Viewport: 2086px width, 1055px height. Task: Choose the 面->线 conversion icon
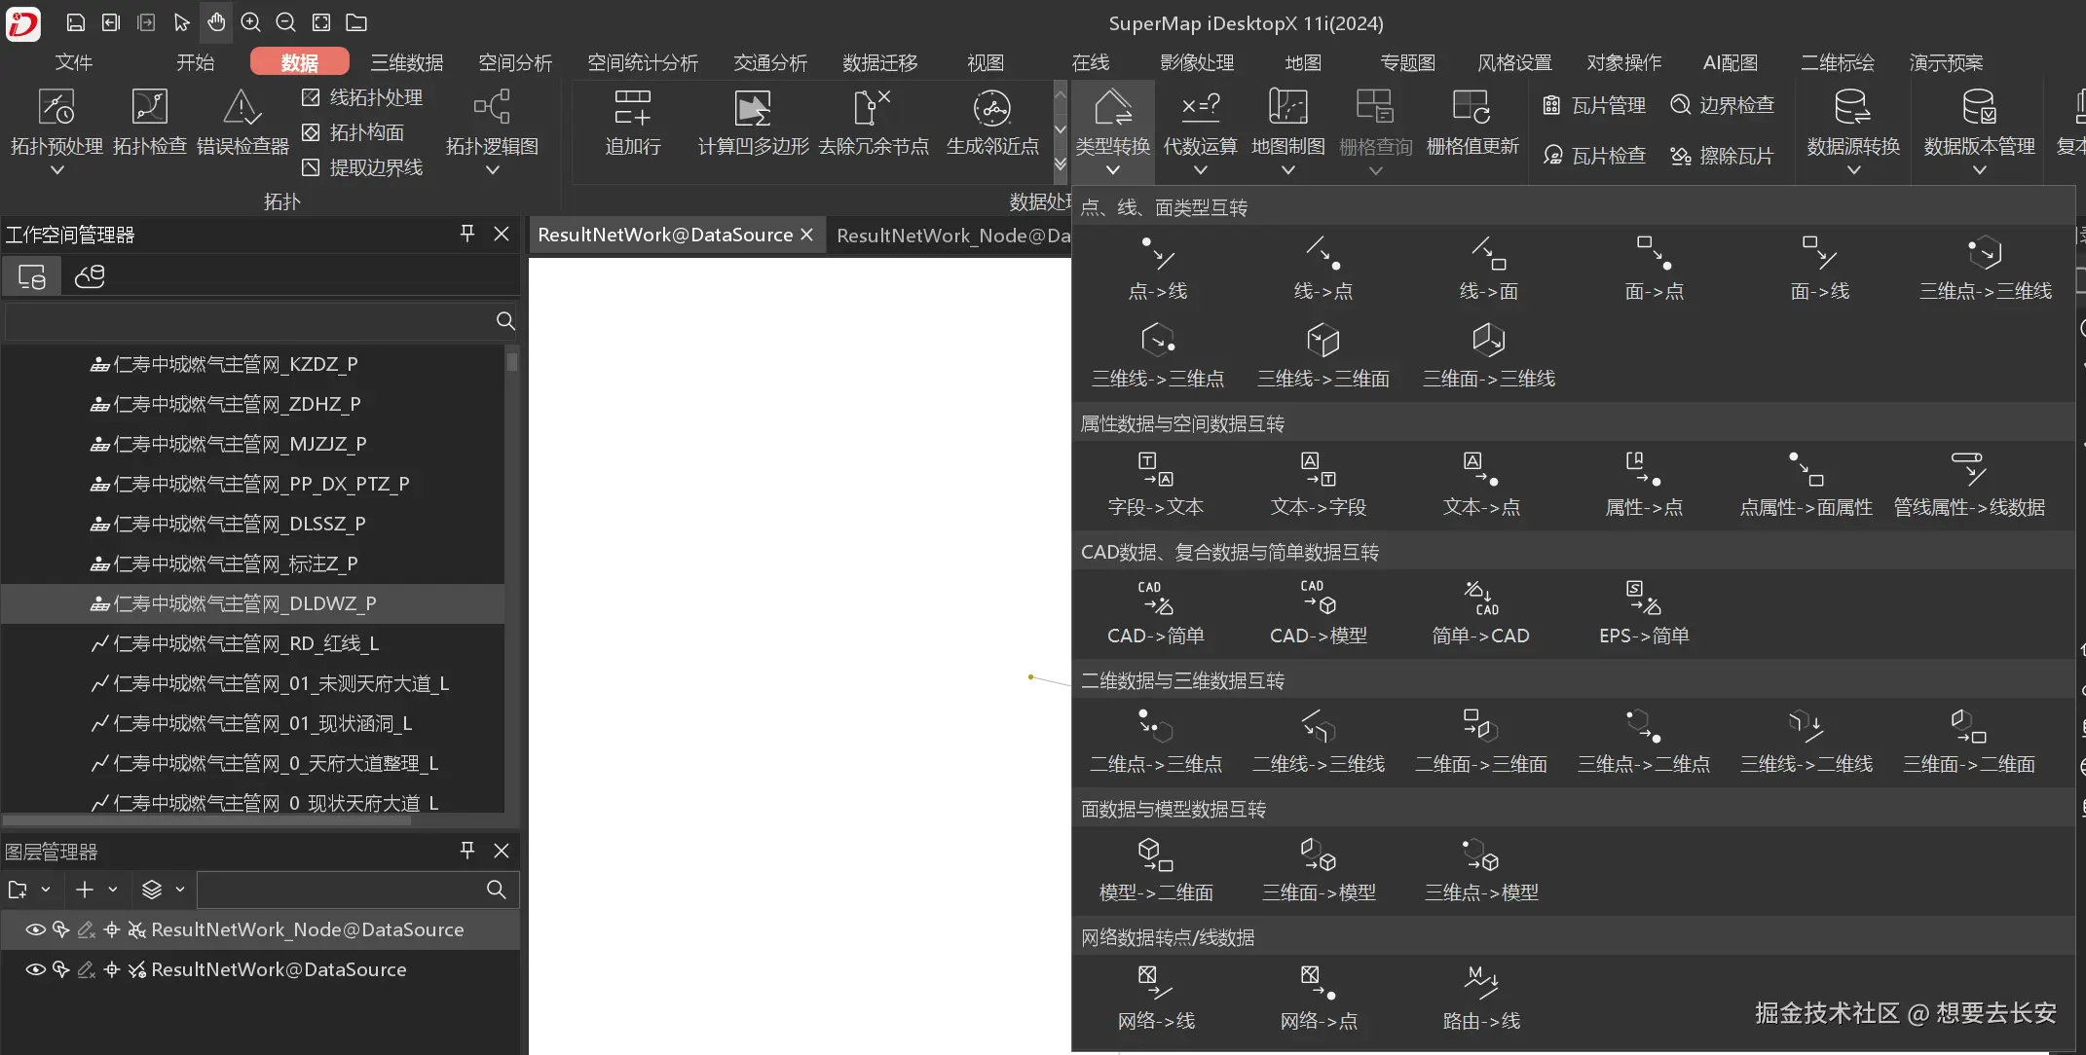1819,267
